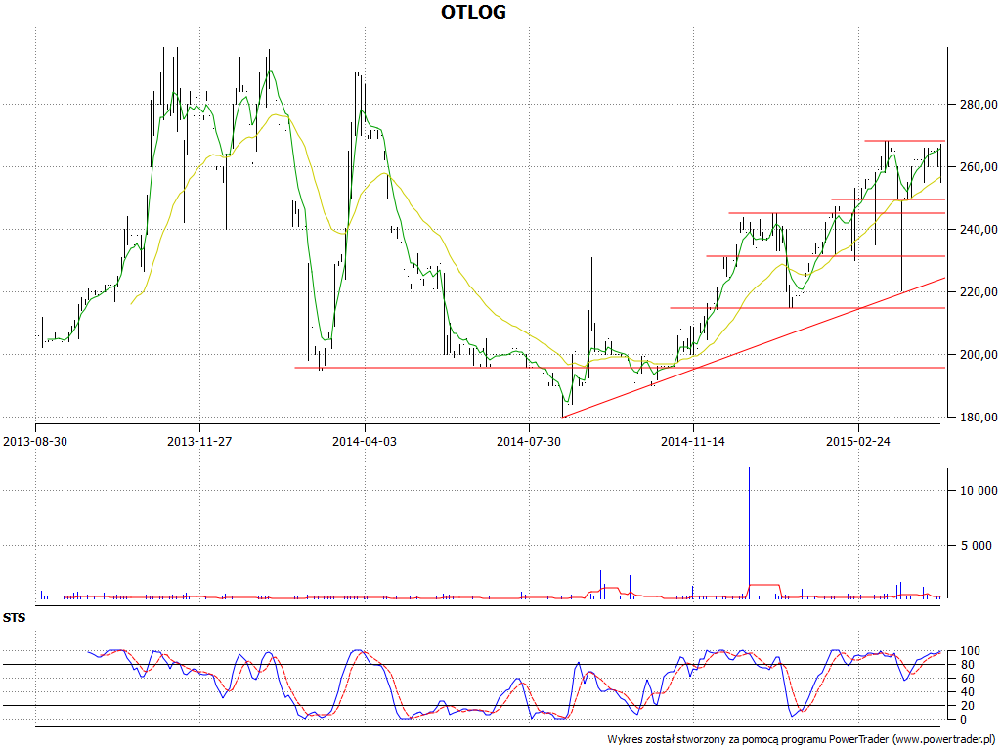Viewport: 1001px width, 751px height.
Task: Click the 10 000 volume axis label
Action: point(978,491)
